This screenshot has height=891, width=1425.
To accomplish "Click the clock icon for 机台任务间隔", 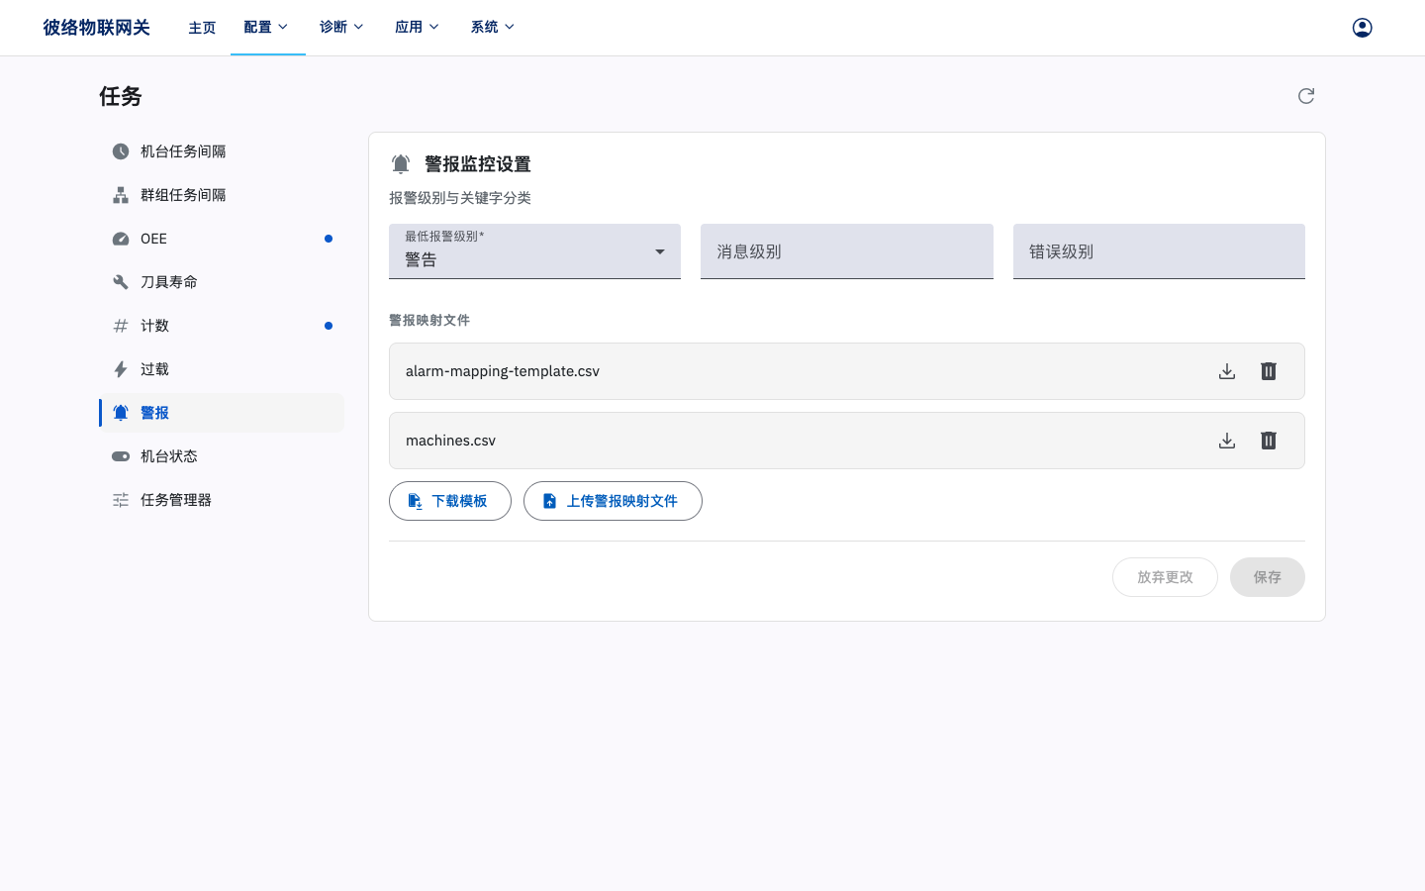I will 121,151.
